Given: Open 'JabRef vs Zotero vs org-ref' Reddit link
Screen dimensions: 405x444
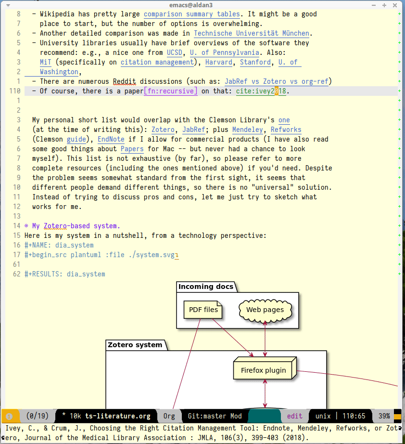Looking at the screenshot, I should click(x=276, y=81).
